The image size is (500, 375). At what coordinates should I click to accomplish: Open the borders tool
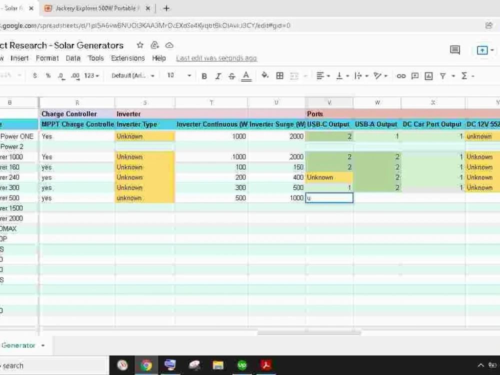pos(279,75)
